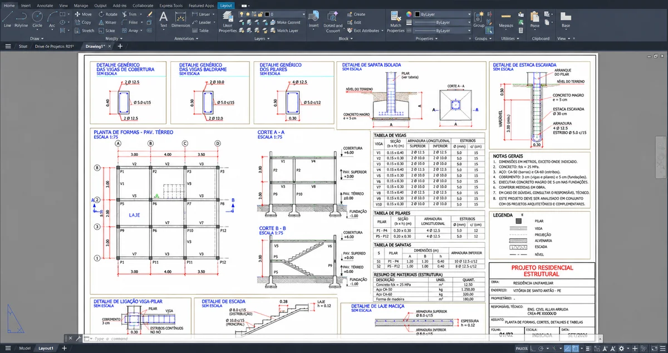Viewport: 668px width, 353px height.
Task: Open the hamburger menu beside Start tab
Action: [x=8, y=46]
